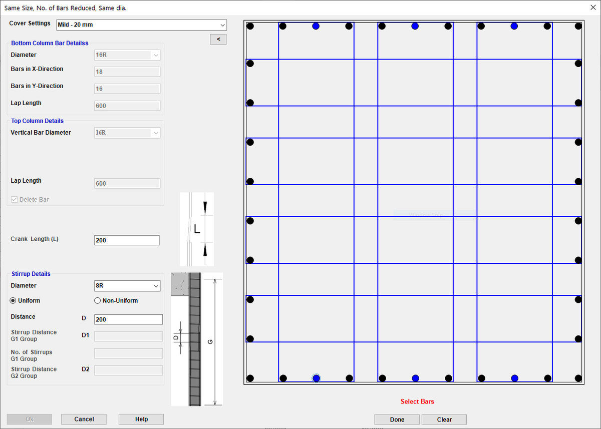This screenshot has height=429, width=601.
Task: Select middle blue bar on top row
Action: coord(415,27)
